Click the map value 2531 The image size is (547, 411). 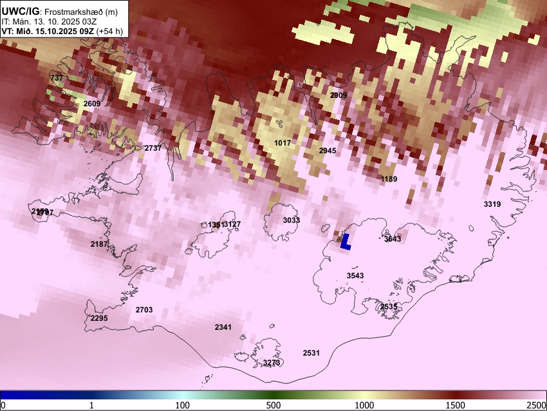pyautogui.click(x=311, y=353)
